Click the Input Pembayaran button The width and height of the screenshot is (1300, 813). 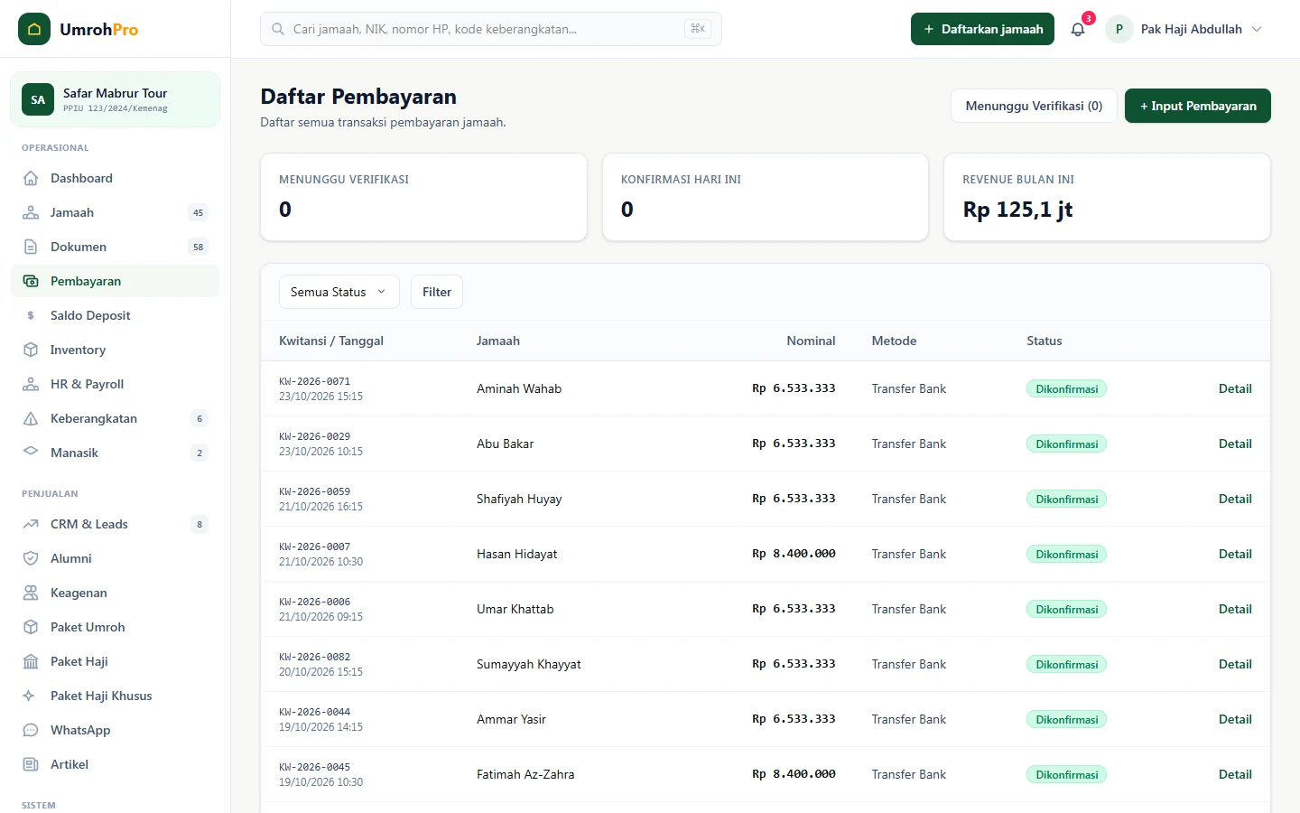click(x=1198, y=106)
